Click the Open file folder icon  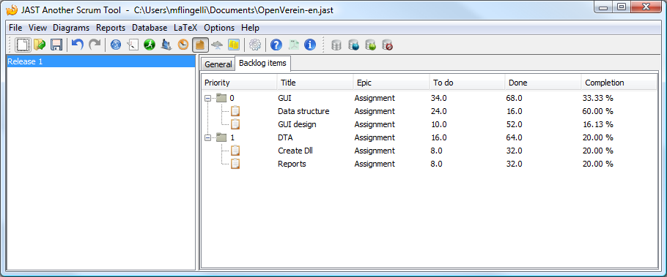40,45
